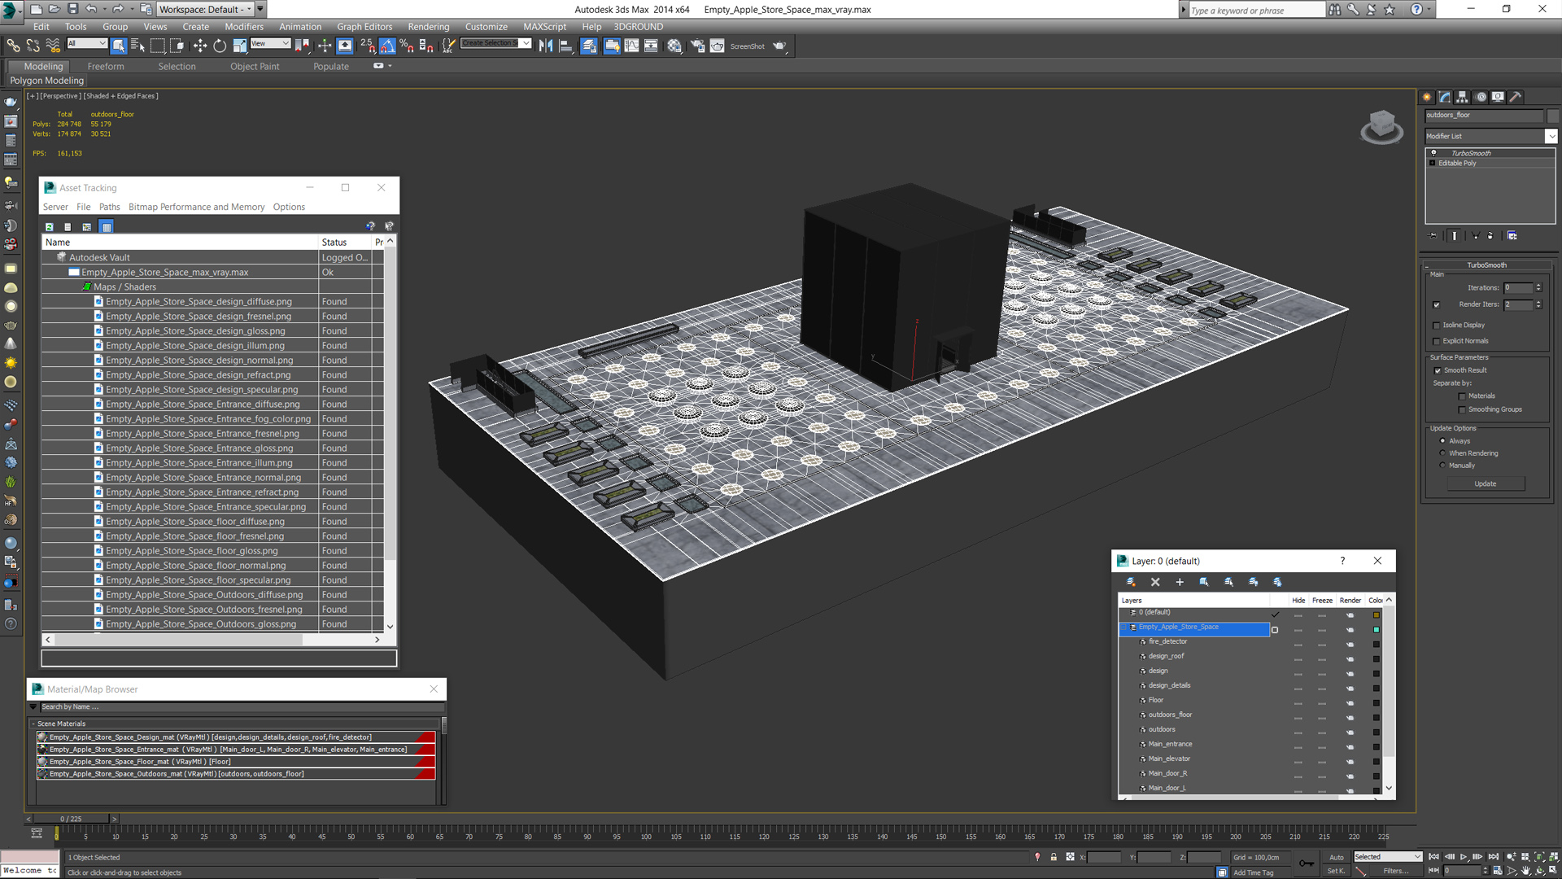Click Pin Stack icon below modifier stack
The image size is (1562, 879).
coord(1433,235)
